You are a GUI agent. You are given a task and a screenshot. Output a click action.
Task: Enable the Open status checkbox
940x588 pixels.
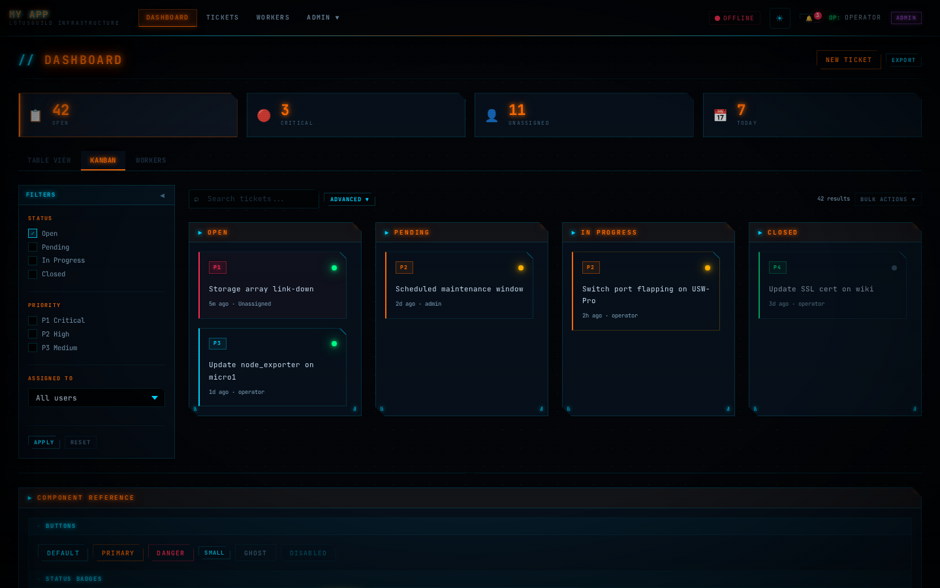click(x=33, y=233)
